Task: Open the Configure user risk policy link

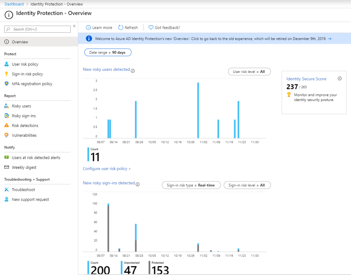Action: [107, 169]
